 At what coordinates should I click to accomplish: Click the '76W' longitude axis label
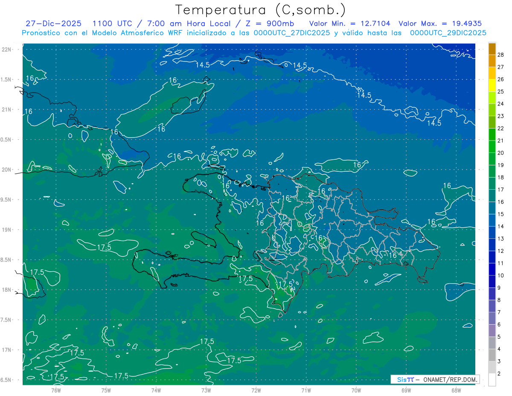tap(56, 390)
